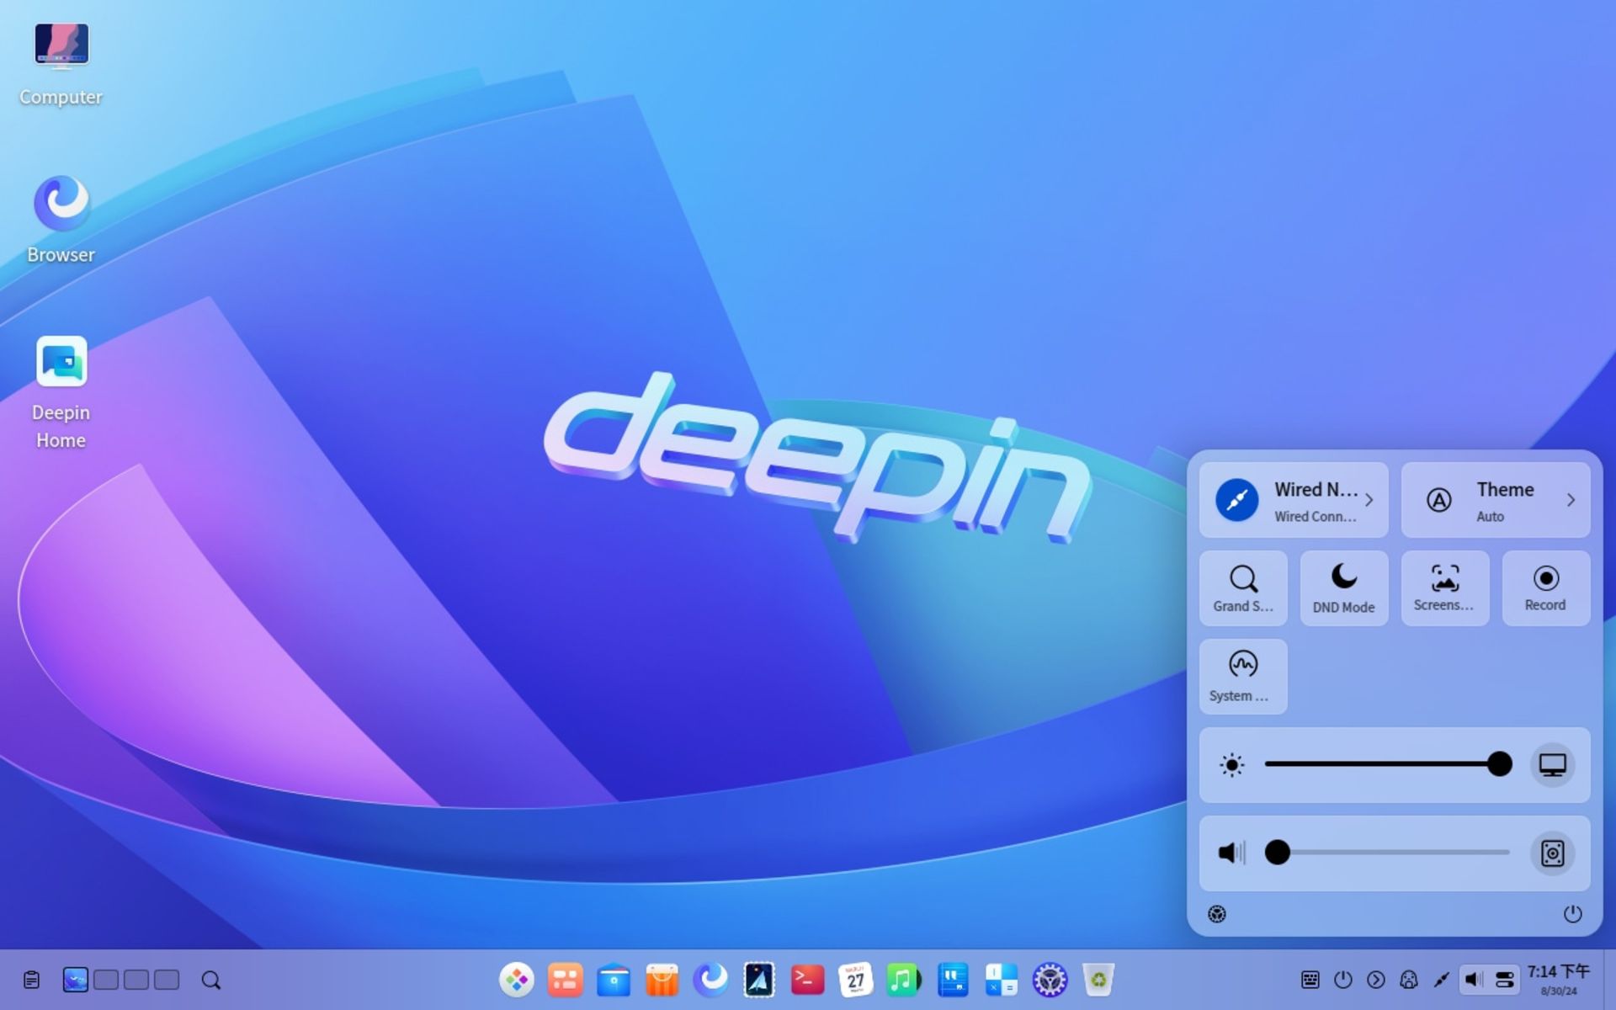The width and height of the screenshot is (1616, 1010).
Task: Click the show desktop strip at dock edge
Action: [x=1609, y=980]
